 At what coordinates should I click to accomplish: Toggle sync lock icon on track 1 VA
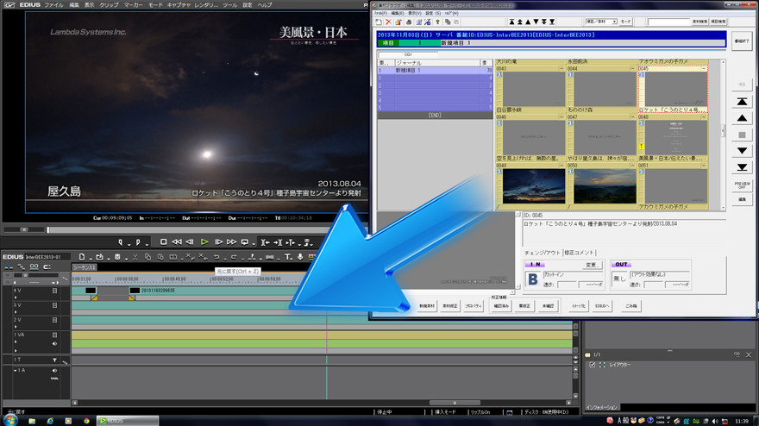pyautogui.click(x=54, y=335)
